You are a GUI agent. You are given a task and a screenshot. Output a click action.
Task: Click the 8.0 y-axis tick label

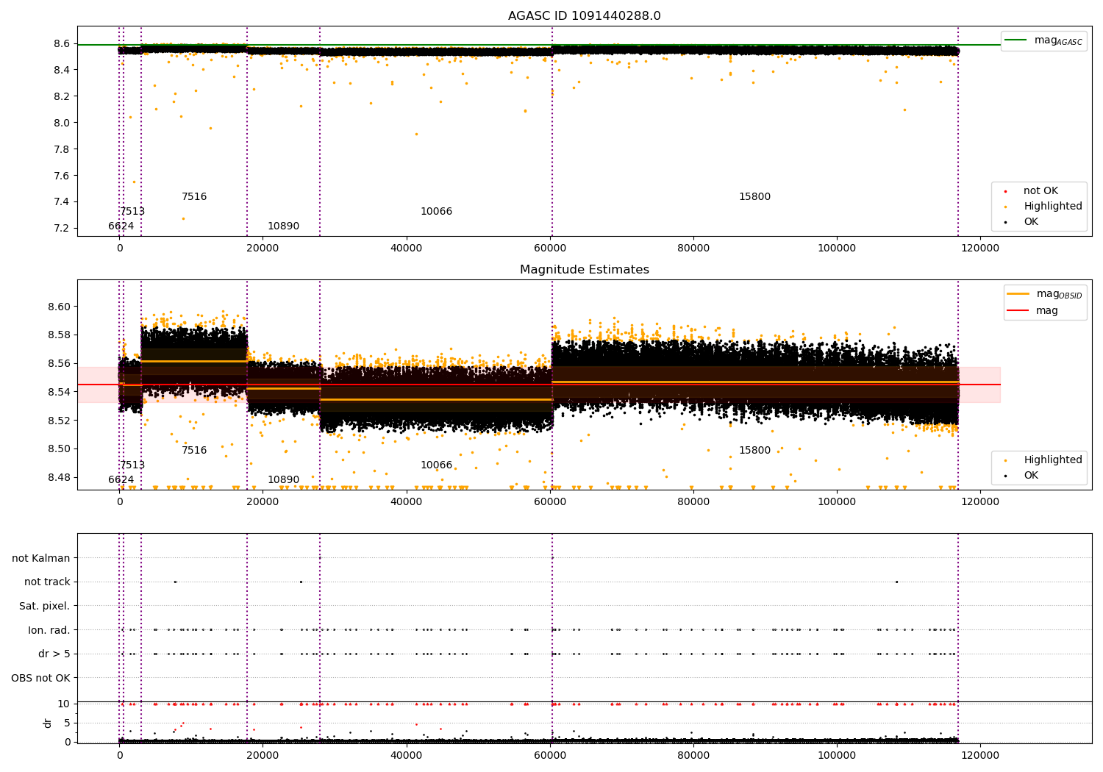[62, 123]
